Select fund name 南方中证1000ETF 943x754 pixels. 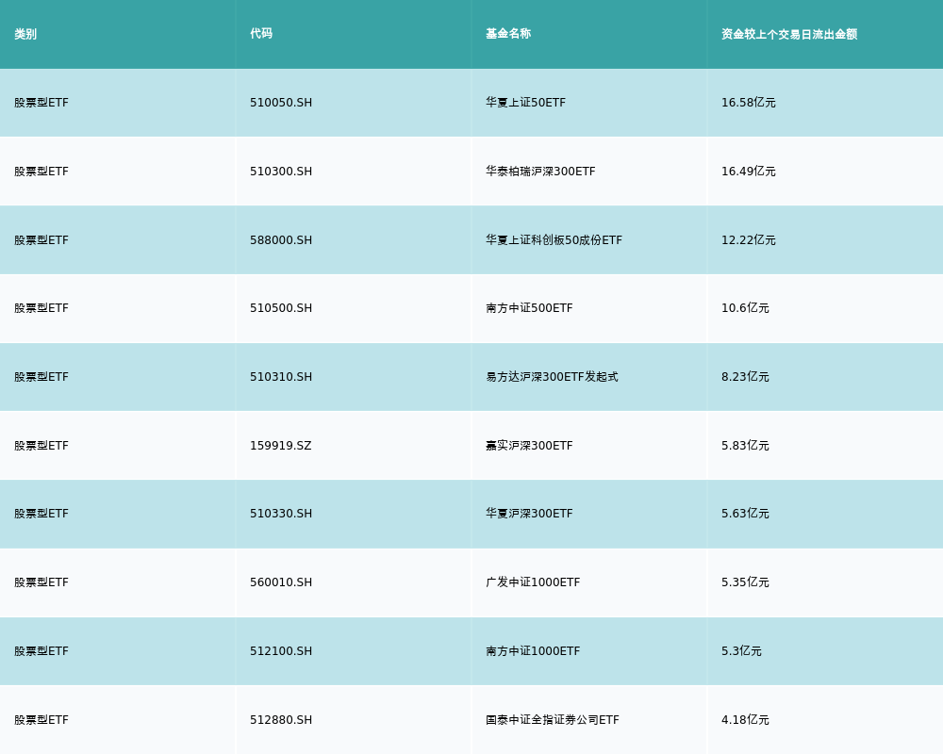[533, 651]
